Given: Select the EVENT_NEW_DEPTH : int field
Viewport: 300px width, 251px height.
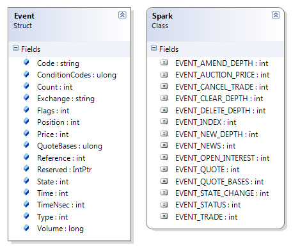Looking at the screenshot, I should coord(217,134).
